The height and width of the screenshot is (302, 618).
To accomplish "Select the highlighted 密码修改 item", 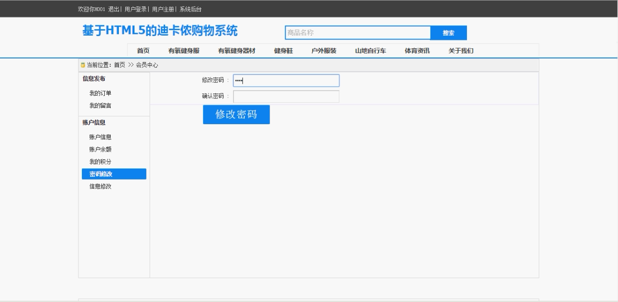I will [x=114, y=174].
